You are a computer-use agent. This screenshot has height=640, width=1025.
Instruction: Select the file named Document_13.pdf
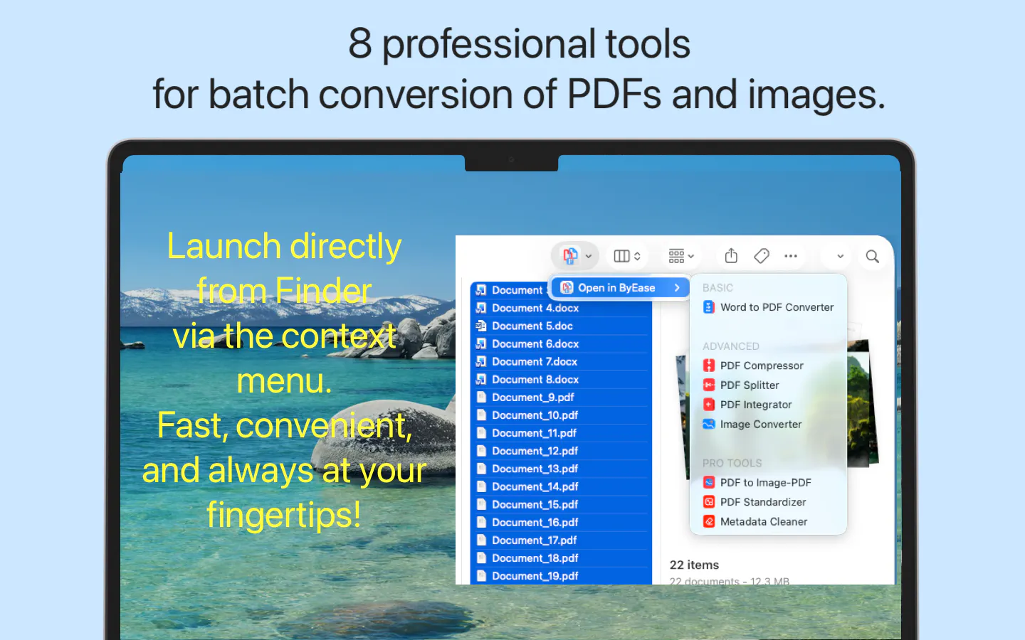point(561,469)
